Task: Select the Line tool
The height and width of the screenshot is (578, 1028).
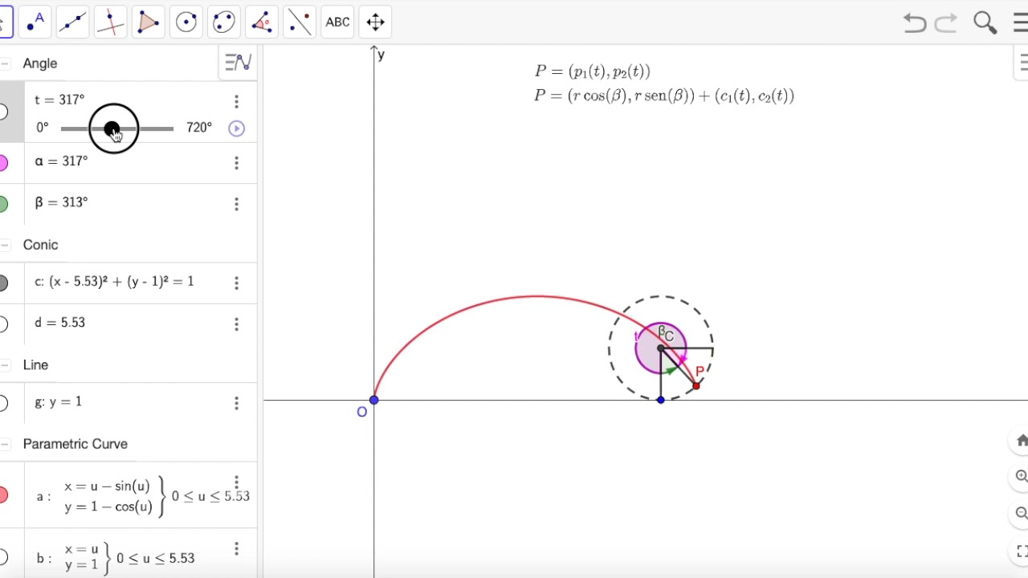Action: pos(72,22)
